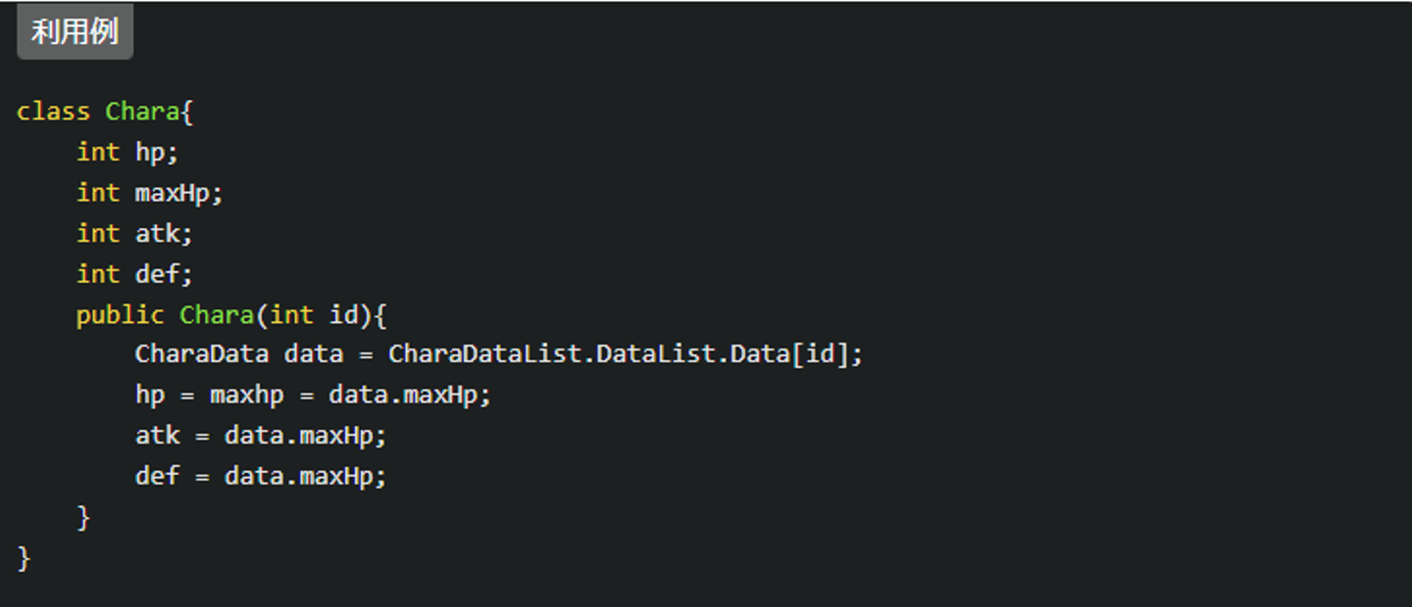Click the Chara constructor name after public
Image resolution: width=1412 pixels, height=607 pixels.
[216, 315]
